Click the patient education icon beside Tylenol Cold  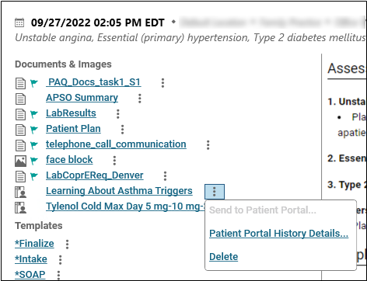tap(21, 208)
